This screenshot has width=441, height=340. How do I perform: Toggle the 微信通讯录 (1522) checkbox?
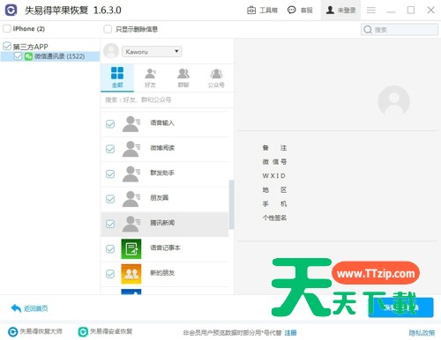click(x=18, y=56)
